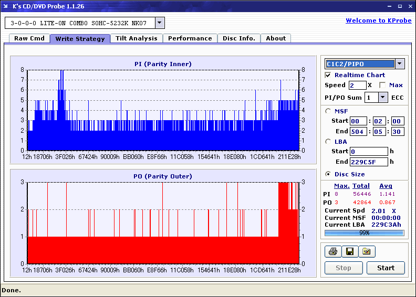
Task: Open the Disc Info. tab
Action: click(239, 38)
